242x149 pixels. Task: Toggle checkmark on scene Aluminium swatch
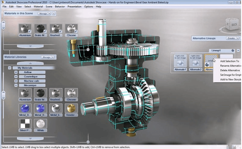[x=30, y=31]
